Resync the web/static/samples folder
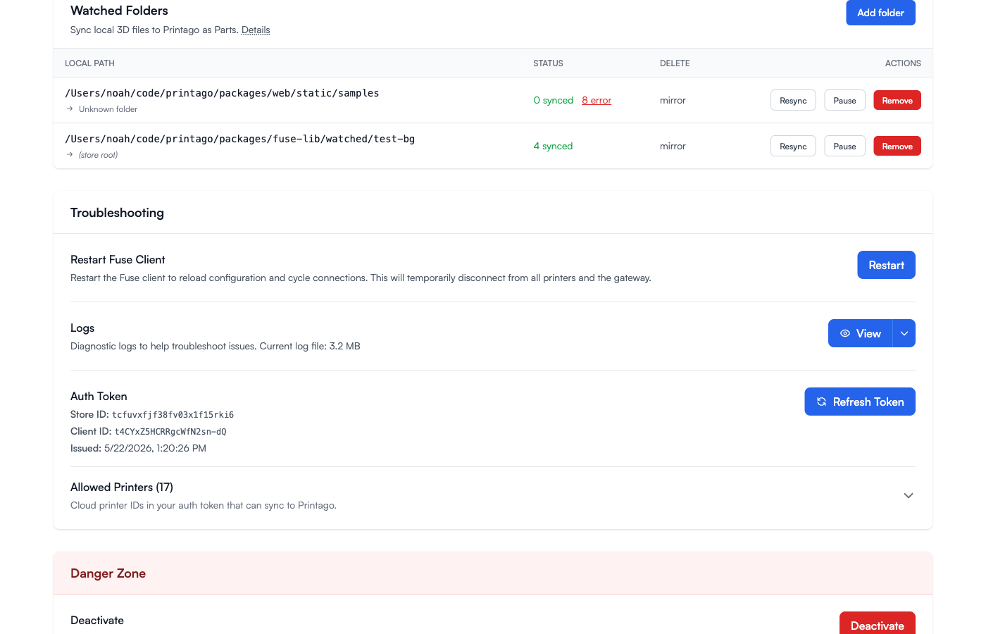The height and width of the screenshot is (634, 986). [793, 100]
